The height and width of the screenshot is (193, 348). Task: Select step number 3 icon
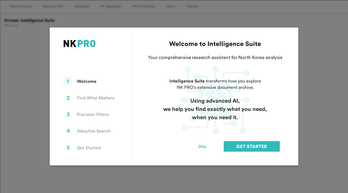tap(68, 114)
